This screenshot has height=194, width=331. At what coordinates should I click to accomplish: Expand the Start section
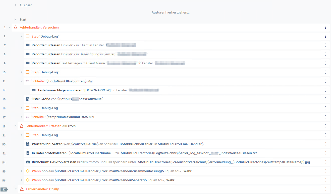(x=16, y=20)
